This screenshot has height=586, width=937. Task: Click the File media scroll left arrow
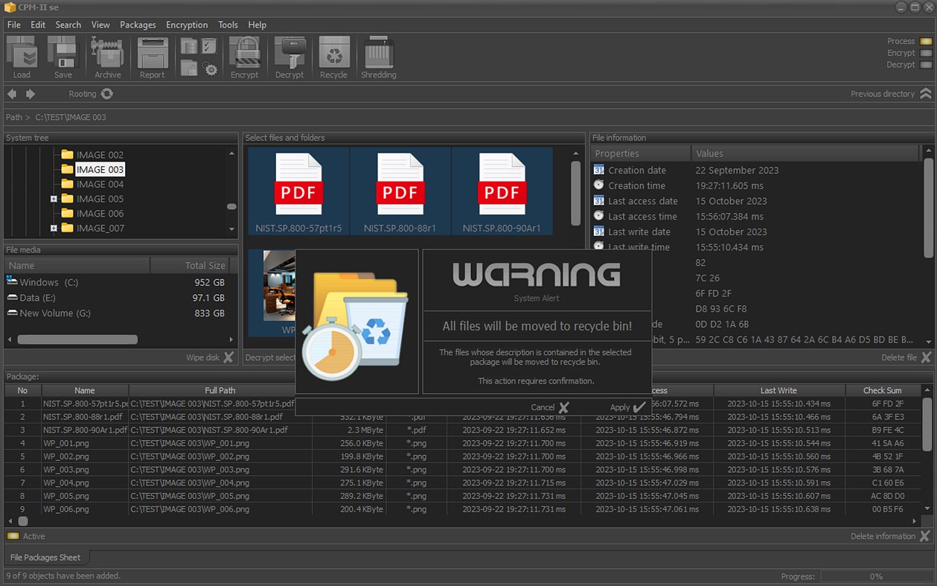point(10,340)
